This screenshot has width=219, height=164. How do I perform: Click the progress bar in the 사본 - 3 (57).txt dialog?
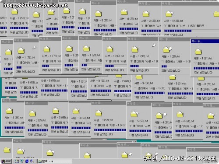pyautogui.click(x=110, y=130)
